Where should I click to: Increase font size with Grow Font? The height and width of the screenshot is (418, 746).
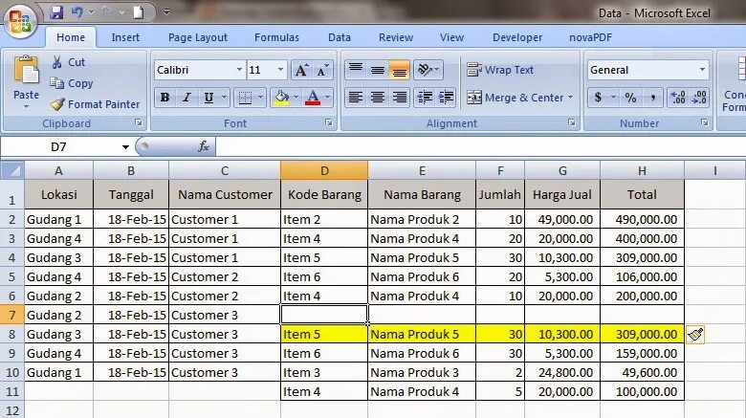(301, 71)
